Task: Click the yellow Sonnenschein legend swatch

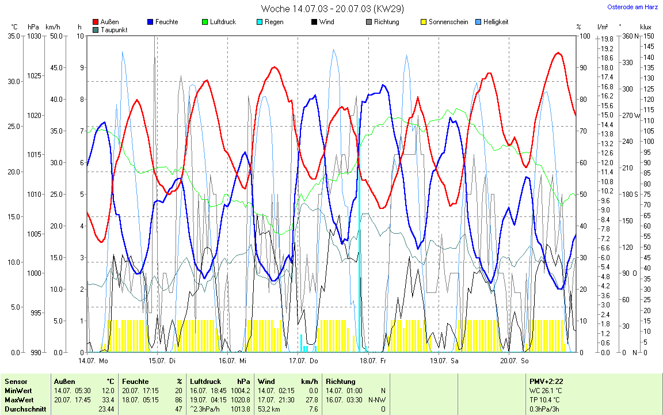Action: tap(424, 22)
